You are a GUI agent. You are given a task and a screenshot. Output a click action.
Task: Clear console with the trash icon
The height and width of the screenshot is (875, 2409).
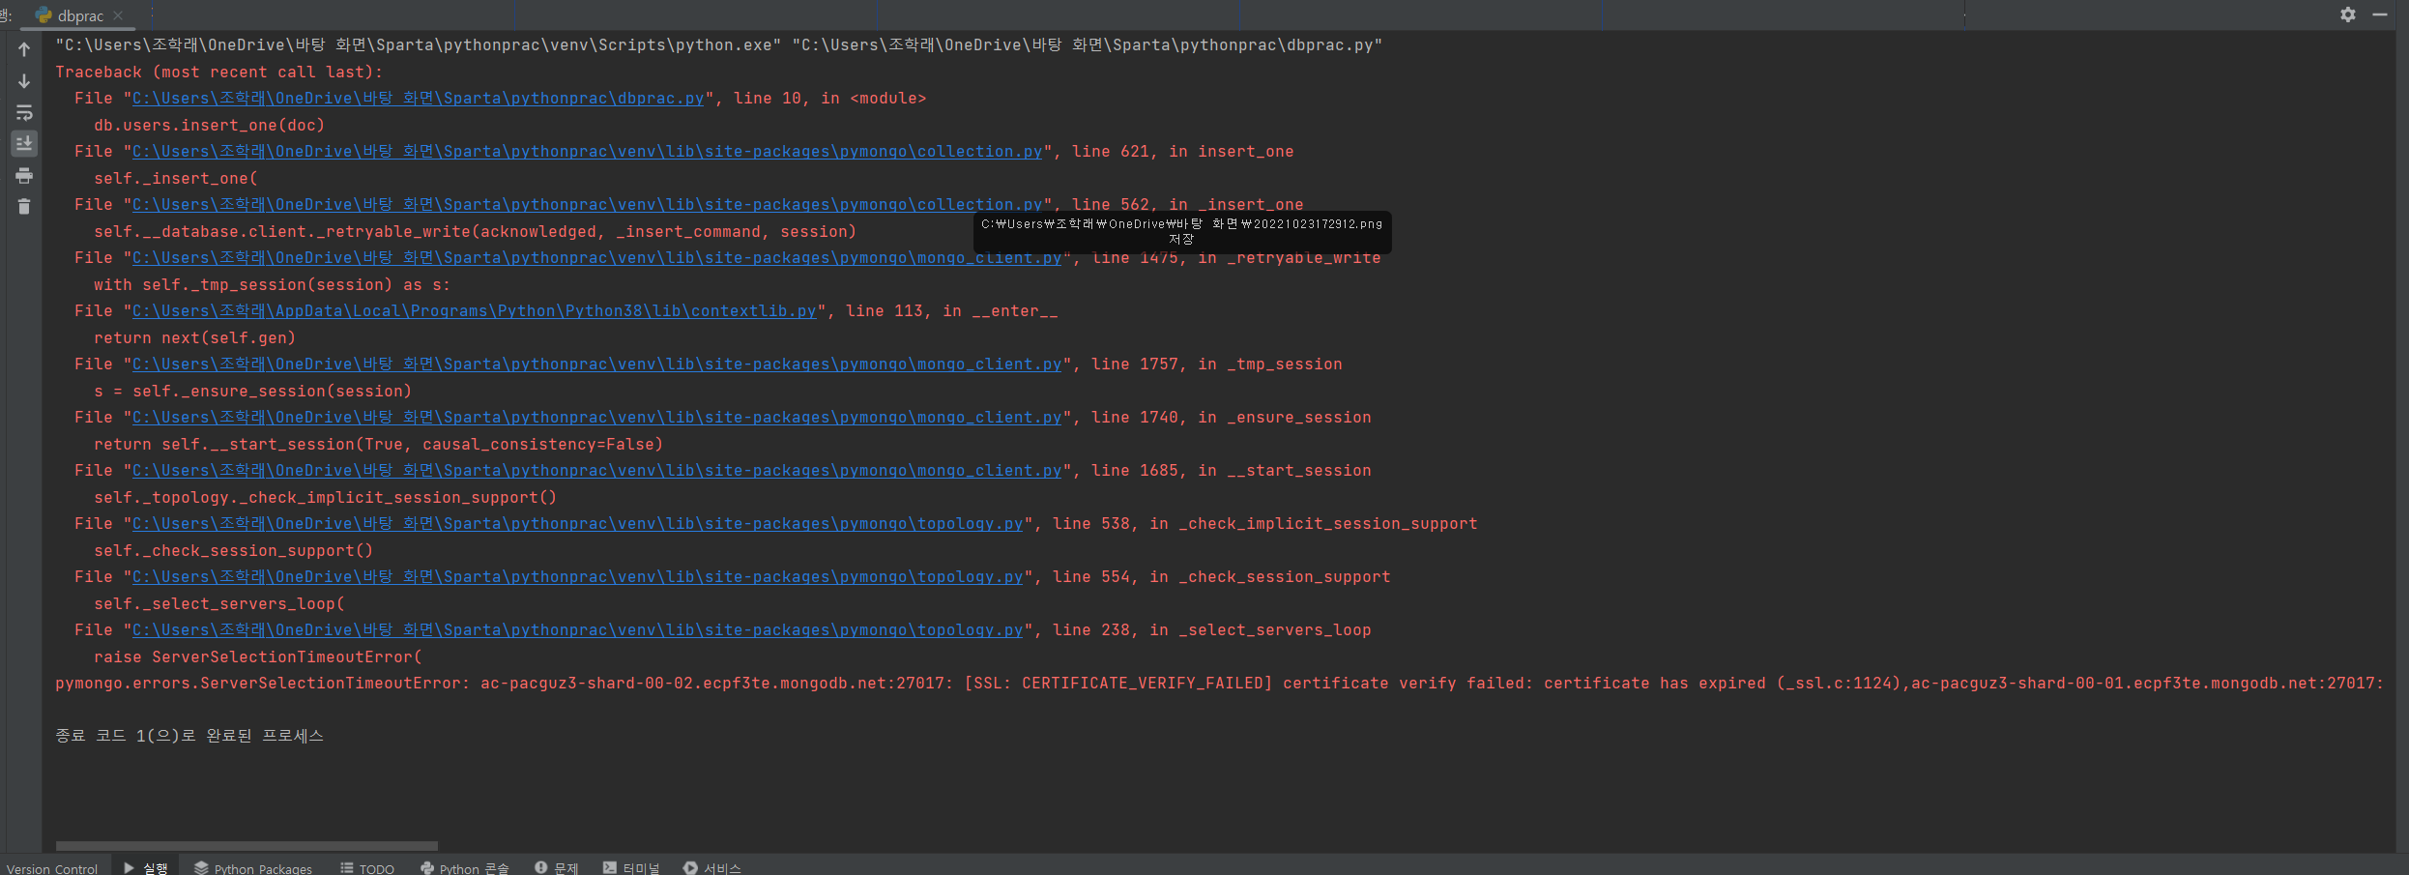(24, 206)
